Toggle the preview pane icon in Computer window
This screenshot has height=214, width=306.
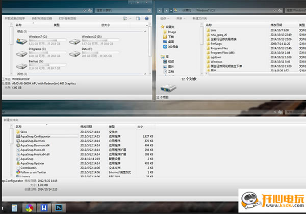(138, 18)
